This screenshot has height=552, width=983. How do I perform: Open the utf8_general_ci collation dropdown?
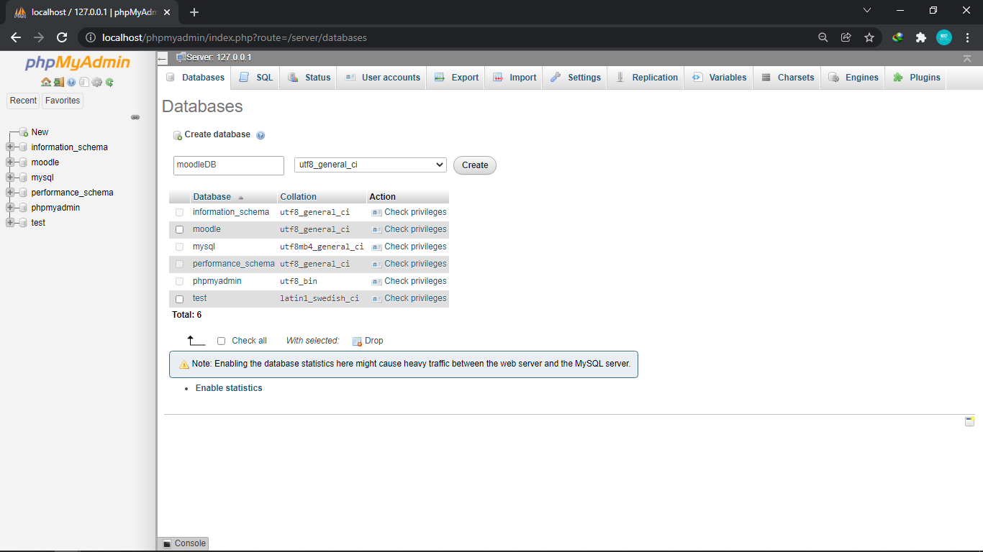pyautogui.click(x=371, y=165)
